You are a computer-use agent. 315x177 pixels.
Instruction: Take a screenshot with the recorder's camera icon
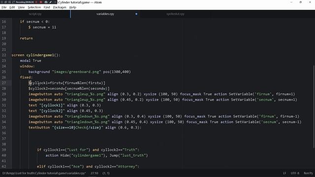click(x=46, y=2)
